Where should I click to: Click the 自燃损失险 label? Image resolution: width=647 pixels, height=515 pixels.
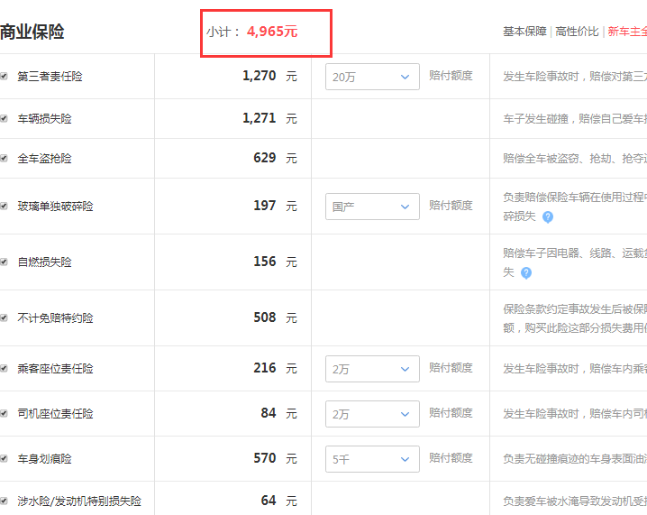pyautogui.click(x=44, y=262)
